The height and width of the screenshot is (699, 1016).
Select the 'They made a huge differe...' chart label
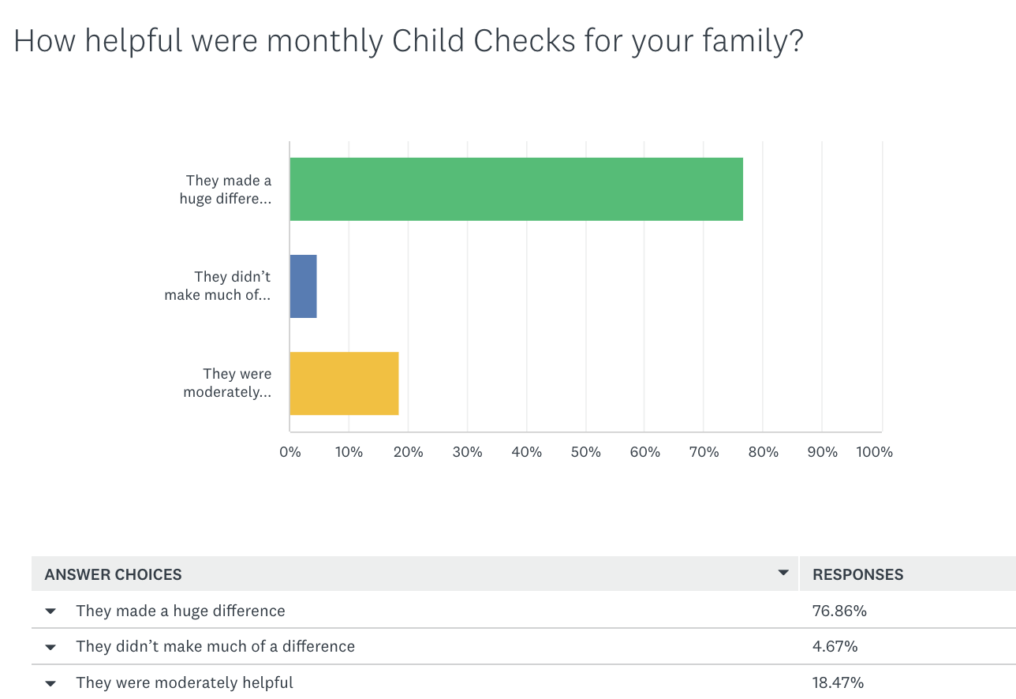(x=226, y=189)
